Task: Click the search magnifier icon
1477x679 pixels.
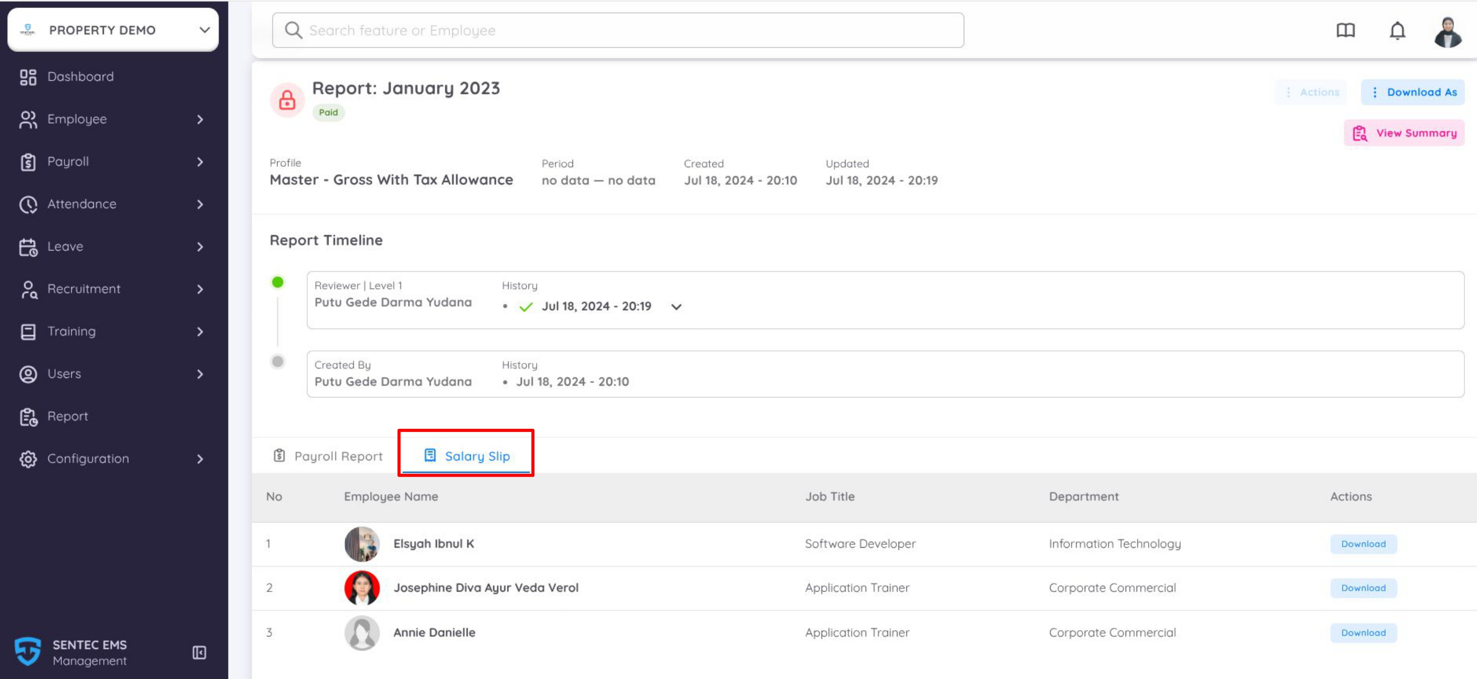Action: [293, 30]
